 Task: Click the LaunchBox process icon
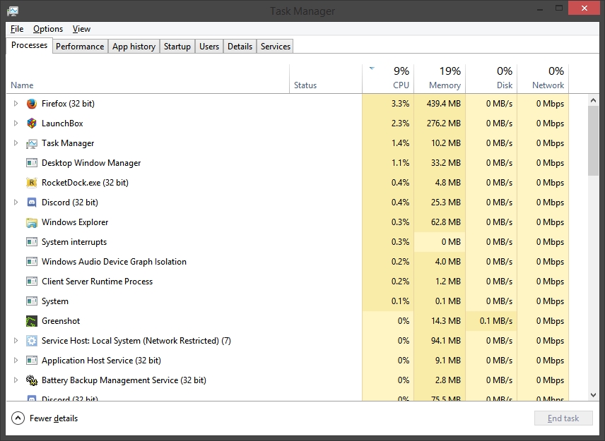click(x=32, y=123)
